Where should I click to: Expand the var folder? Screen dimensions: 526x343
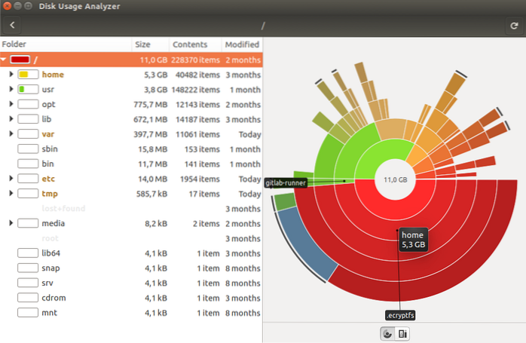(11, 134)
